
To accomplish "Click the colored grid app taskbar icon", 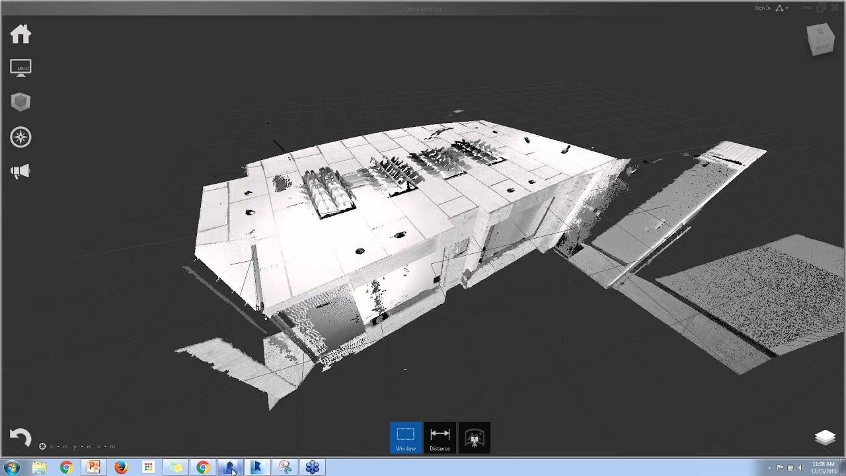I will (x=148, y=467).
